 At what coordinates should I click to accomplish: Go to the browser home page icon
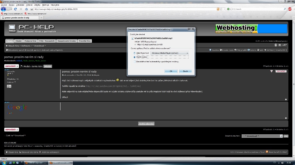tap(26, 9)
